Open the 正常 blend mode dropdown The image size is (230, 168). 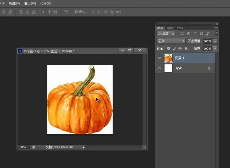[171, 41]
